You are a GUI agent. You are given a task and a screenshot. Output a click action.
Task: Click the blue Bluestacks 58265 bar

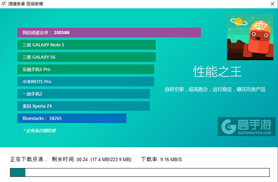pos(72,118)
